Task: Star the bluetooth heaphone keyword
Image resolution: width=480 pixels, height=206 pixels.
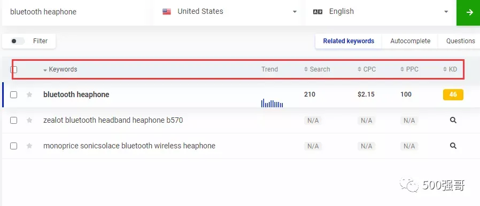Action: 29,95
